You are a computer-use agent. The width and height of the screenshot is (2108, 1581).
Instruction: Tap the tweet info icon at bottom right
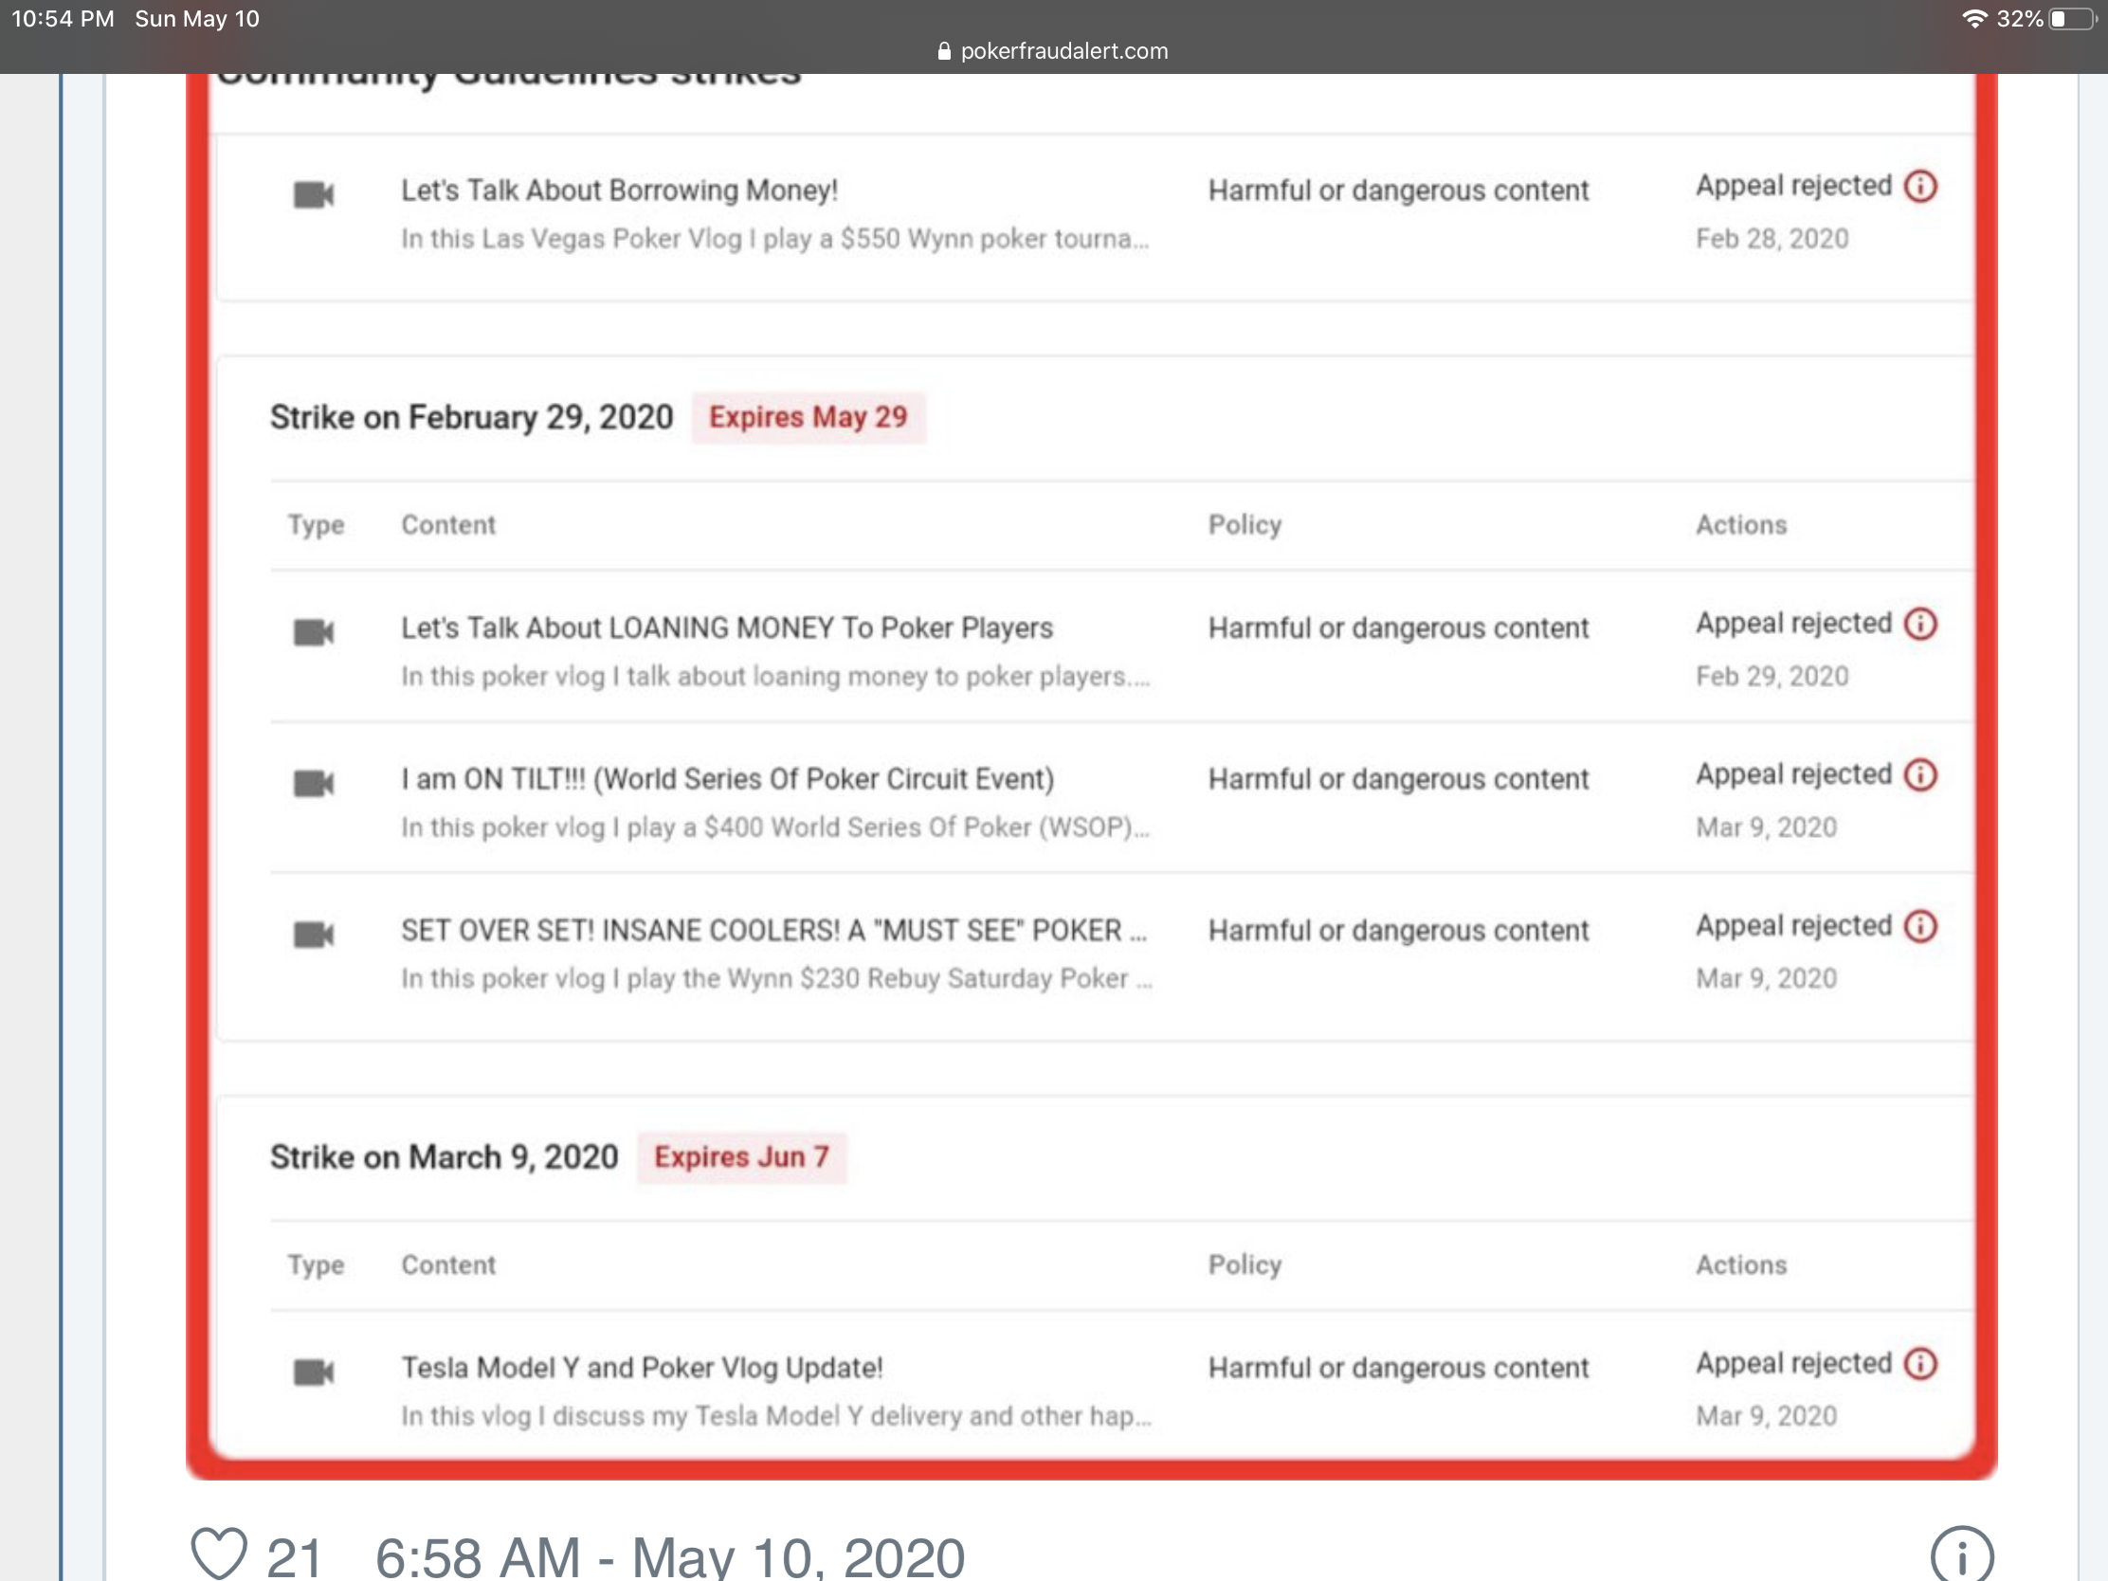tap(1962, 1555)
